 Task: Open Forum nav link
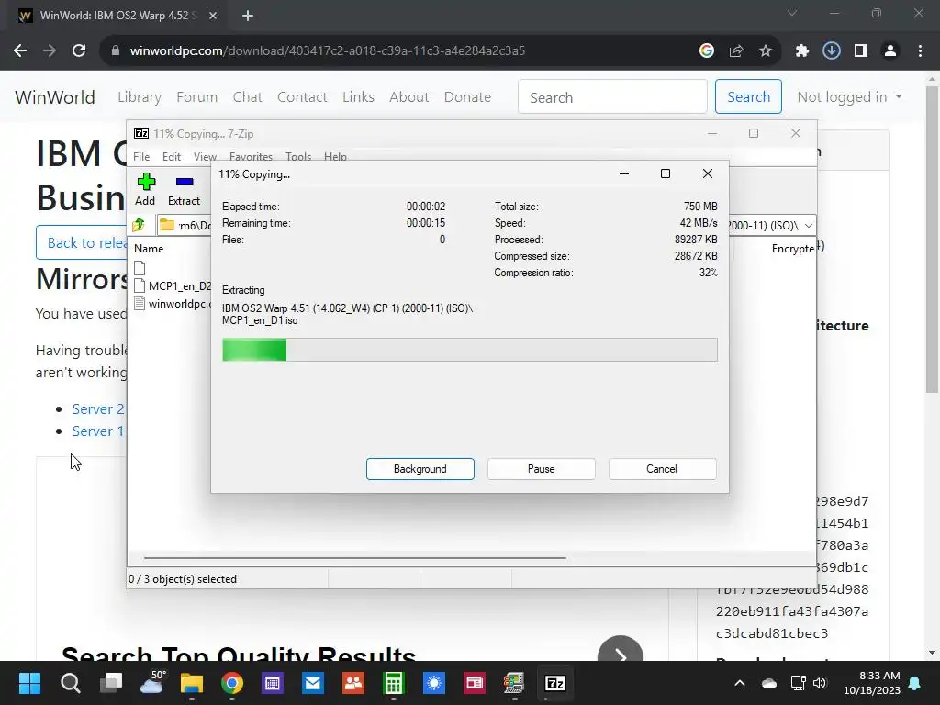coord(196,96)
